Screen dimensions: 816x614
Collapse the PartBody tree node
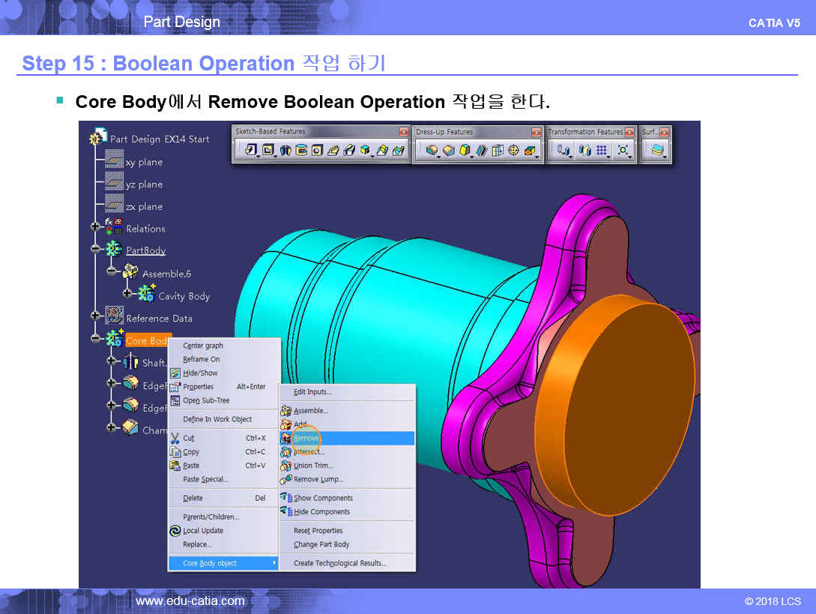pos(95,250)
